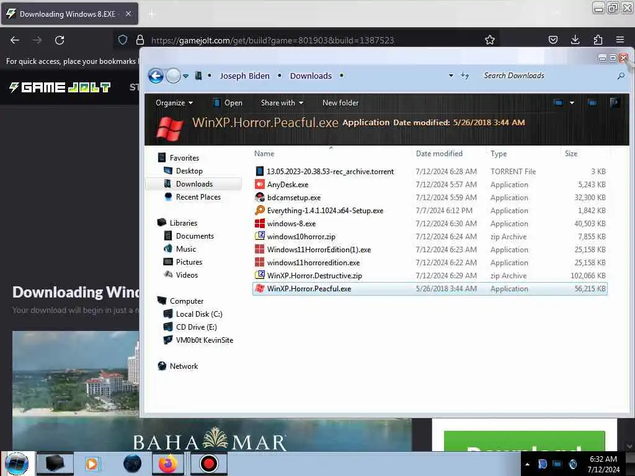Click New folder in Explorer toolbar
This screenshot has height=476, width=635.
click(x=340, y=103)
